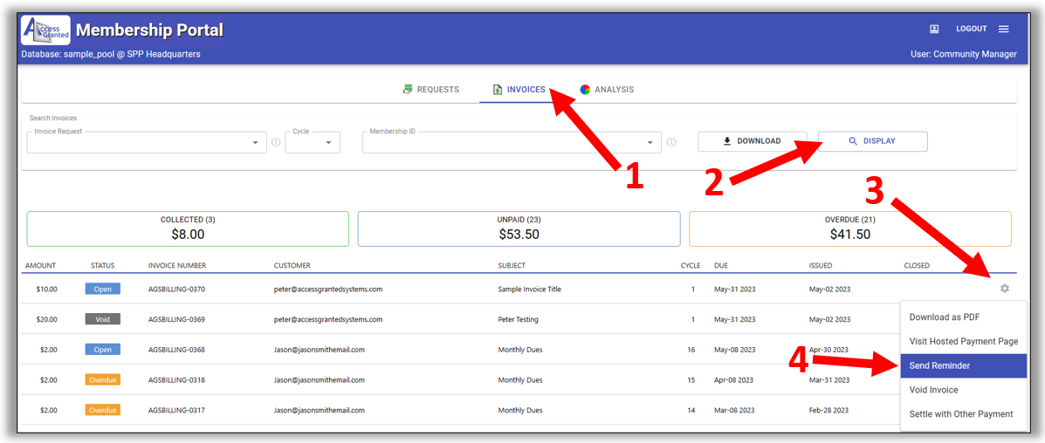
Task: Choose Settle with Other Payment
Action: (962, 414)
